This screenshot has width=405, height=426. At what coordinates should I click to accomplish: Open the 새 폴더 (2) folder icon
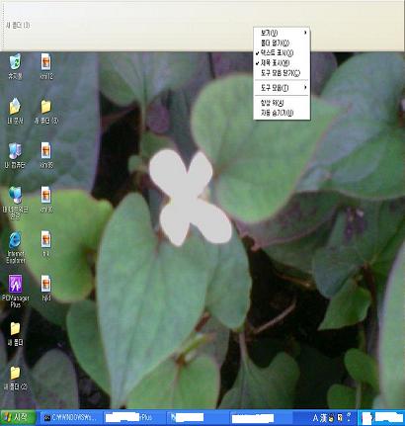[x=15, y=379]
